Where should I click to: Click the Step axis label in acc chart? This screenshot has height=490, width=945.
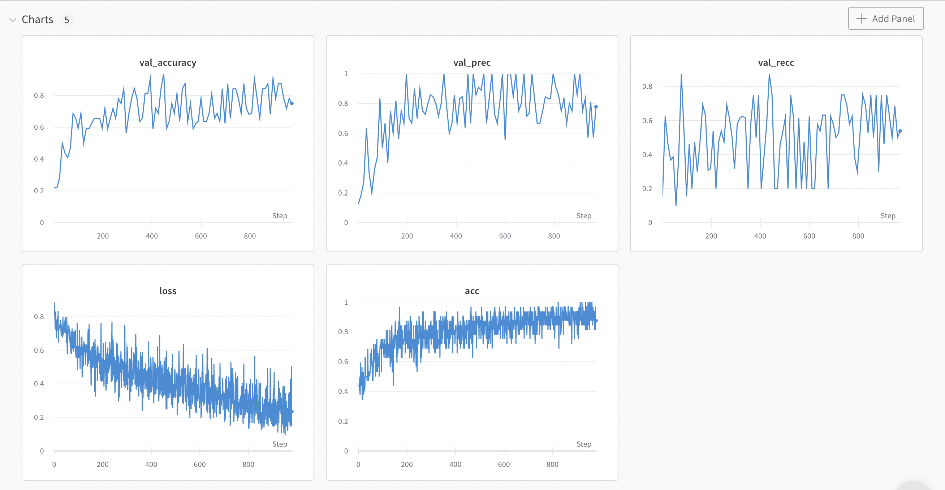(x=584, y=444)
